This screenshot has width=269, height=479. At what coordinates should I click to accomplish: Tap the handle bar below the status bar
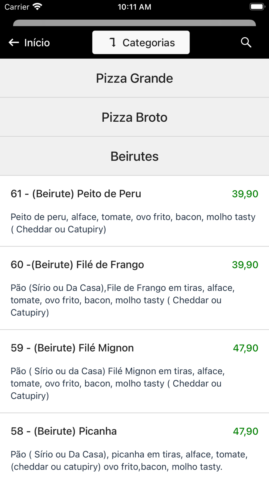[x=134, y=23]
